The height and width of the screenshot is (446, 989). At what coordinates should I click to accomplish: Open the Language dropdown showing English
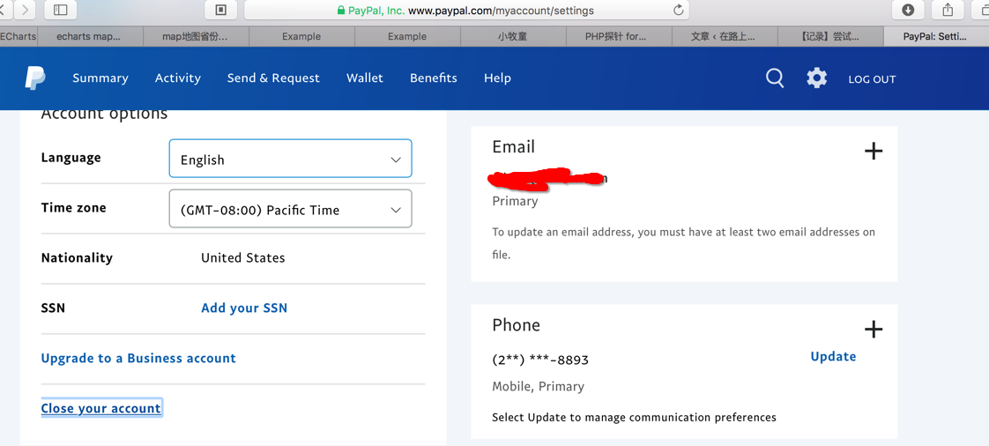click(x=290, y=160)
